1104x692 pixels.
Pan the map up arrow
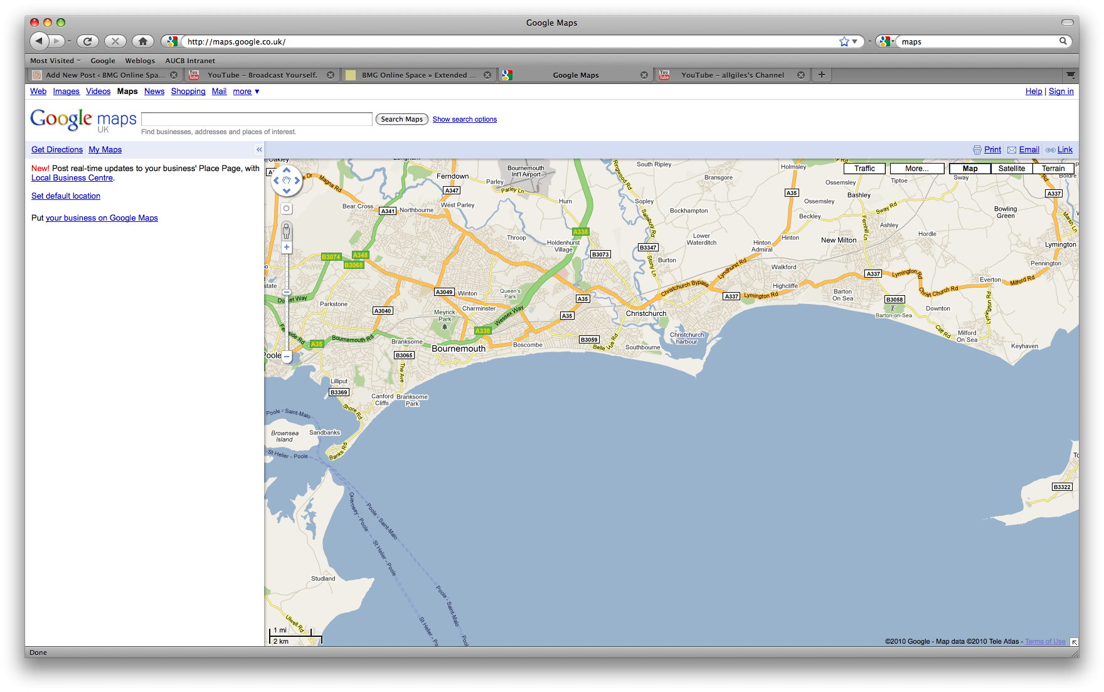pyautogui.click(x=287, y=170)
